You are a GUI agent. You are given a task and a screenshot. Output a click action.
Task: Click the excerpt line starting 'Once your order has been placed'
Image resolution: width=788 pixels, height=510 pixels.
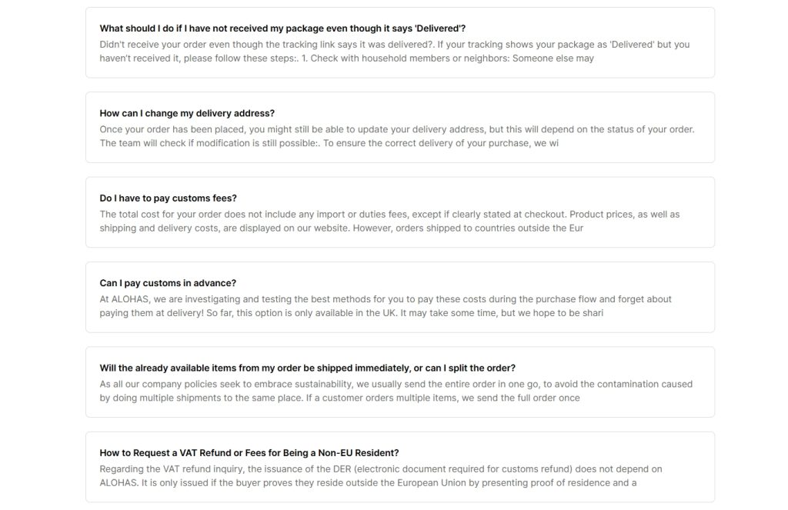396,129
